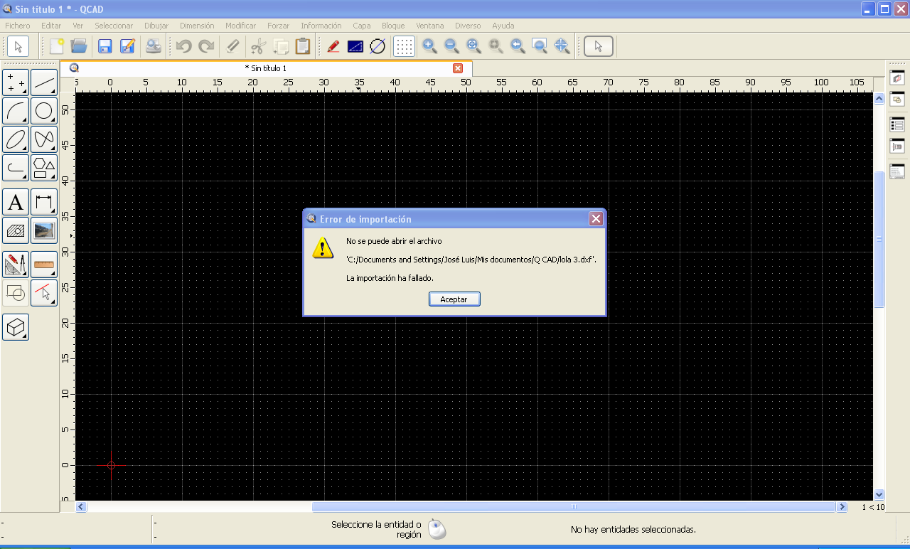Open the Hatch fill tool

tap(16, 231)
